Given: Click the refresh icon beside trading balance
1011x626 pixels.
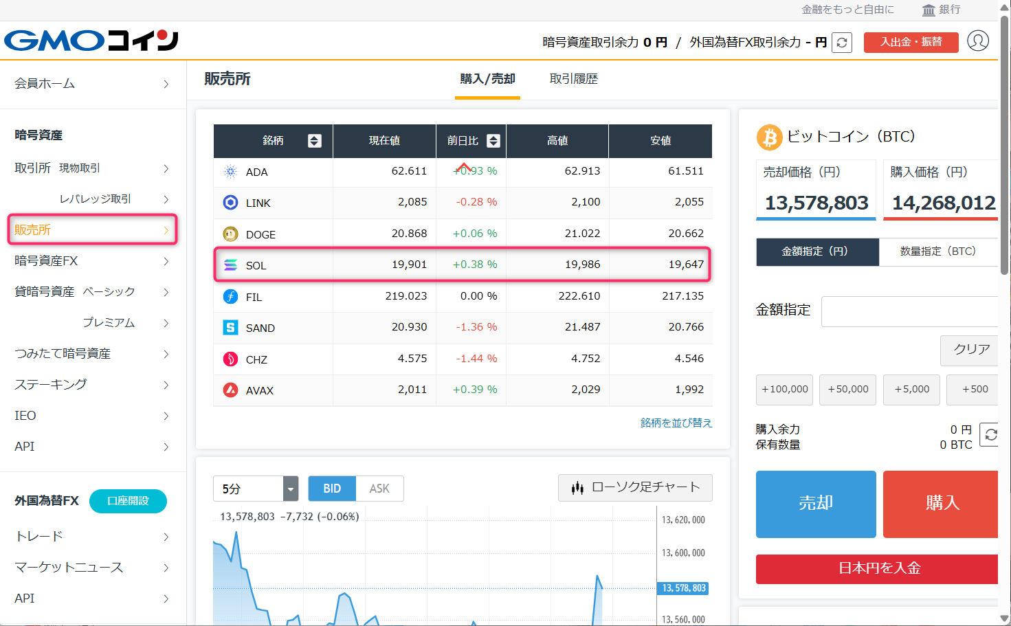Looking at the screenshot, I should [x=841, y=43].
